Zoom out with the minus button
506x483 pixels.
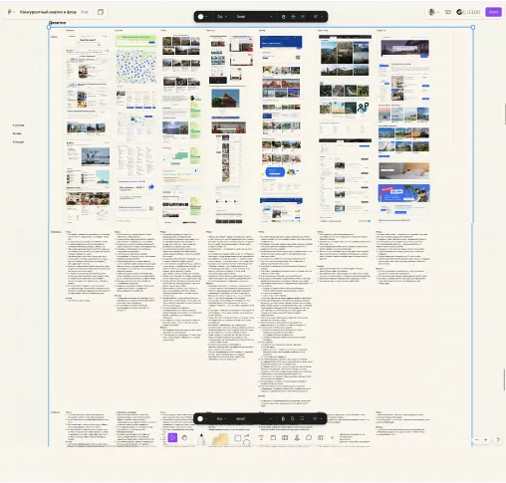point(477,440)
